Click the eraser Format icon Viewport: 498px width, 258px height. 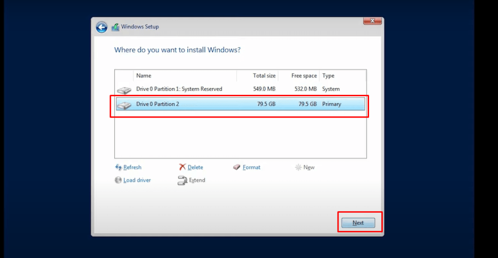tap(237, 167)
